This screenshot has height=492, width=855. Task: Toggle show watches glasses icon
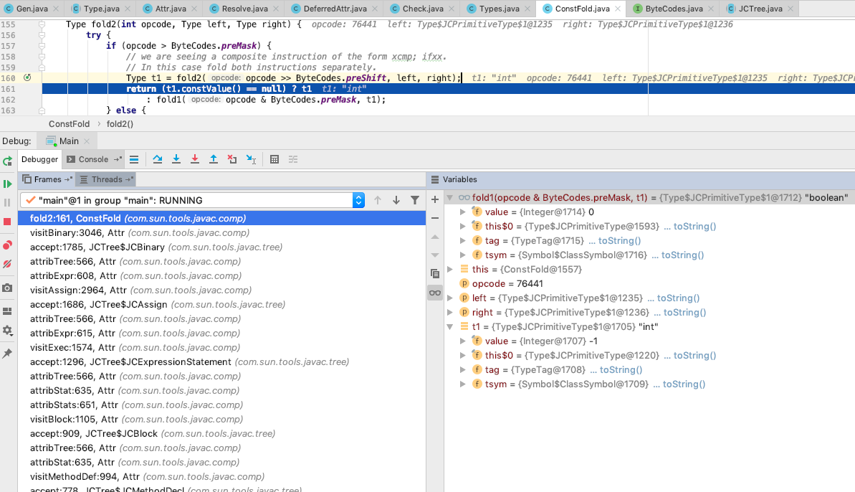click(434, 293)
